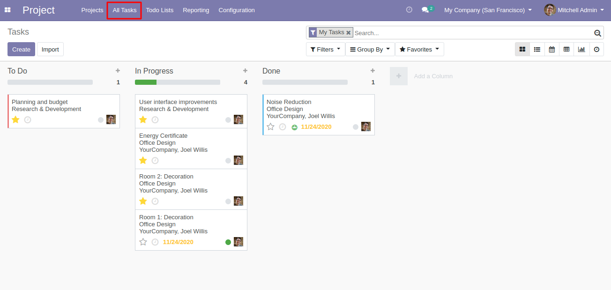The height and width of the screenshot is (290, 611).
Task: Switch to the activity view
Action: coord(596,49)
